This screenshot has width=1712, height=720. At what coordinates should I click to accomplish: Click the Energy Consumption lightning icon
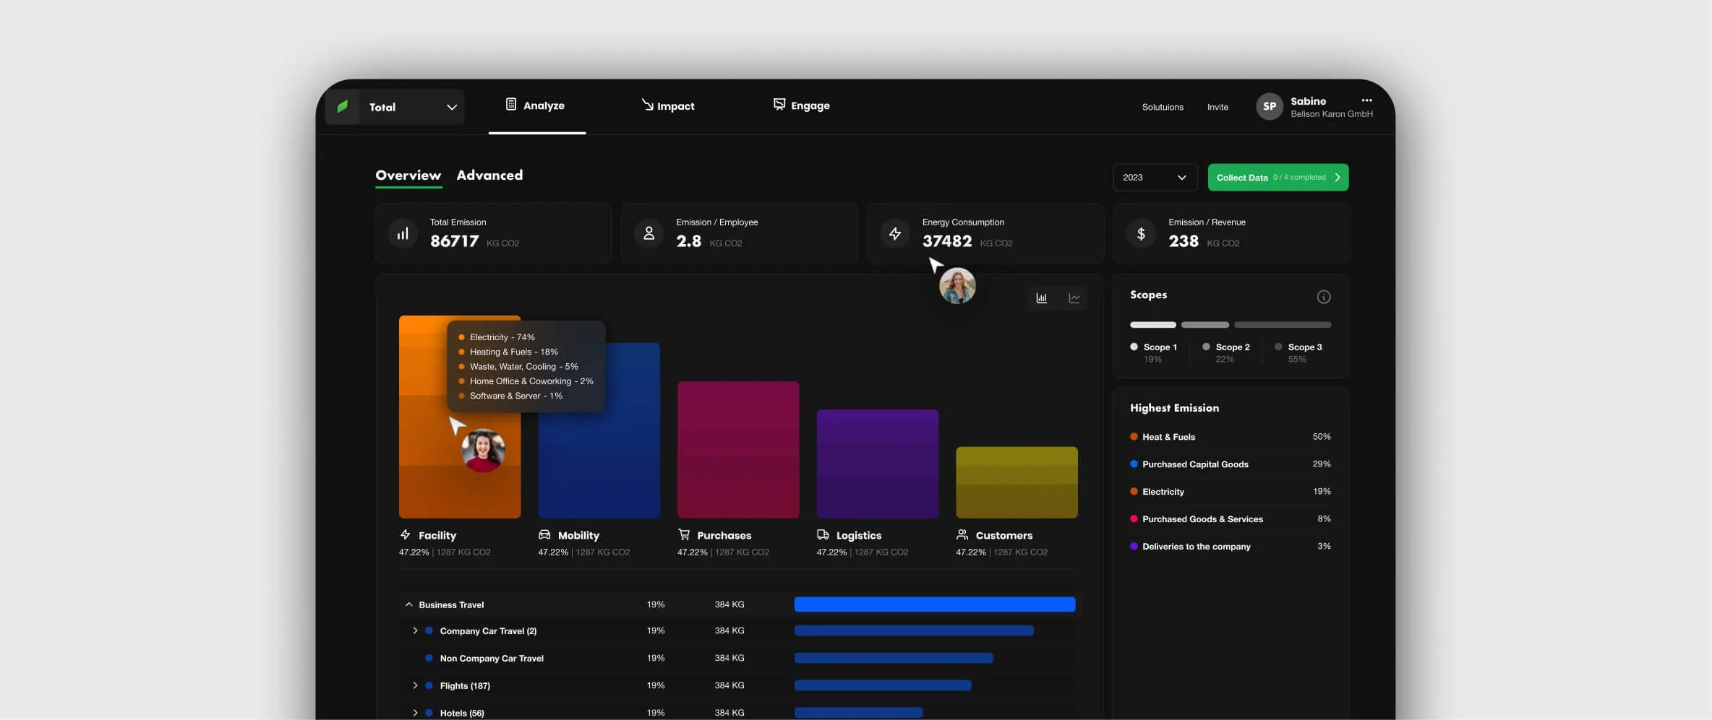pos(894,233)
